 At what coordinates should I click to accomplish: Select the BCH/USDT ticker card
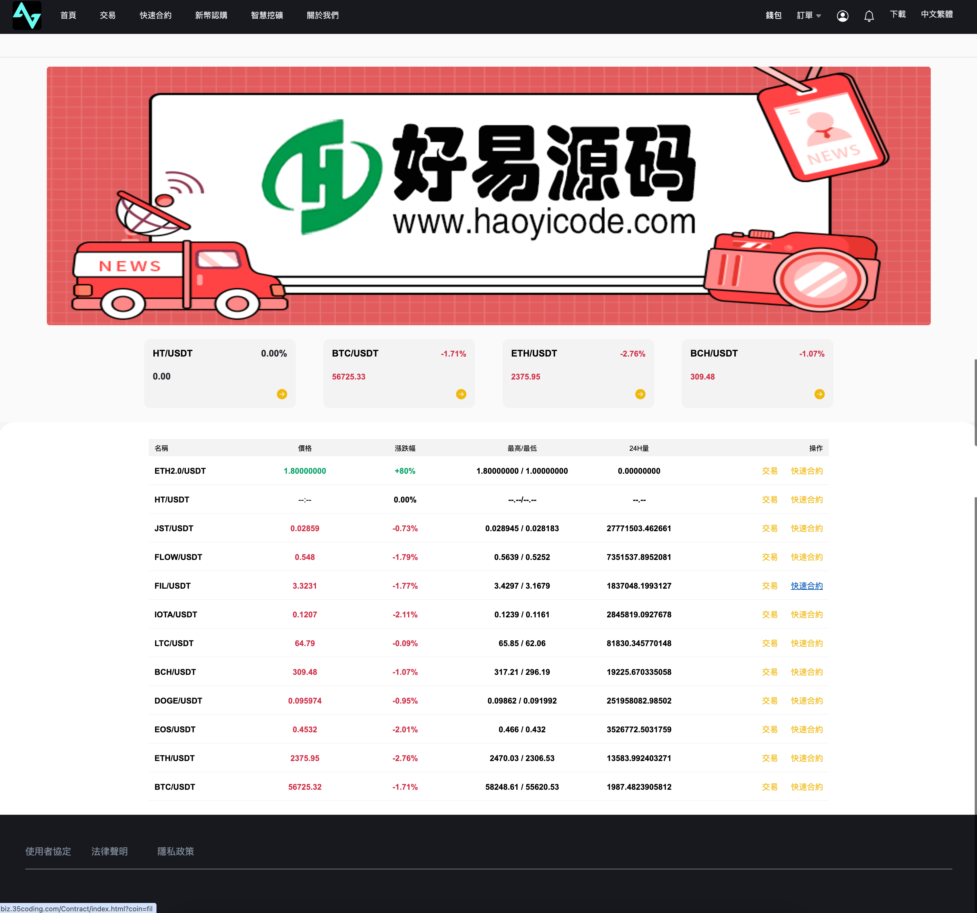pyautogui.click(x=757, y=373)
